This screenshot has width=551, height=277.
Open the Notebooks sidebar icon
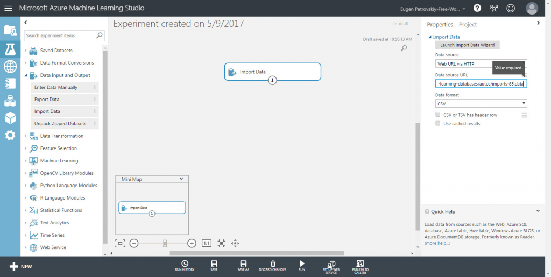(10, 83)
